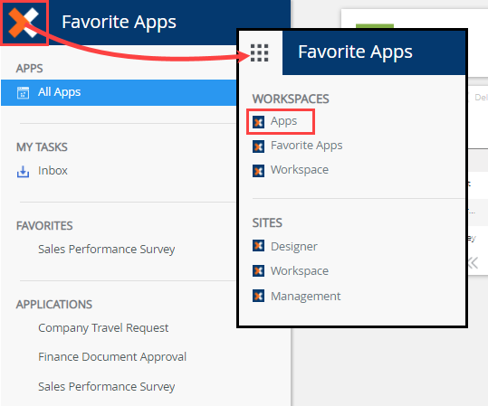488x406 pixels.
Task: Open Company Travel Request application
Action: click(x=103, y=328)
